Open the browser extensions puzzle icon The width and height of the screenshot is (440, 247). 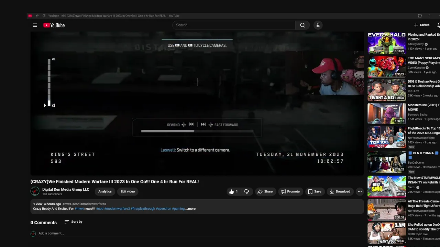click(420, 16)
